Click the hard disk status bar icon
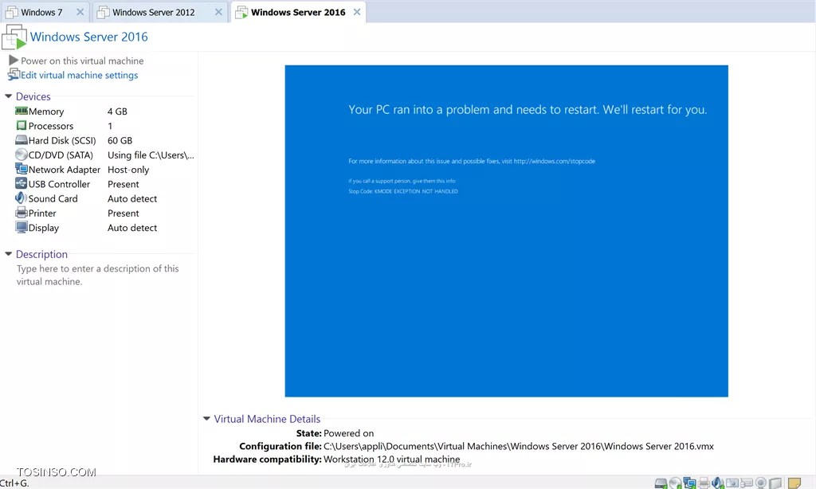 pos(661,483)
